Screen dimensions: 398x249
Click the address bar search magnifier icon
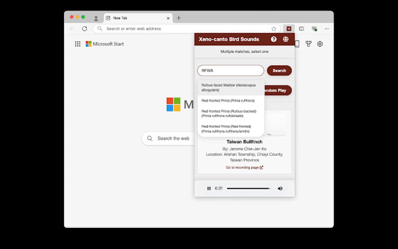click(x=100, y=28)
